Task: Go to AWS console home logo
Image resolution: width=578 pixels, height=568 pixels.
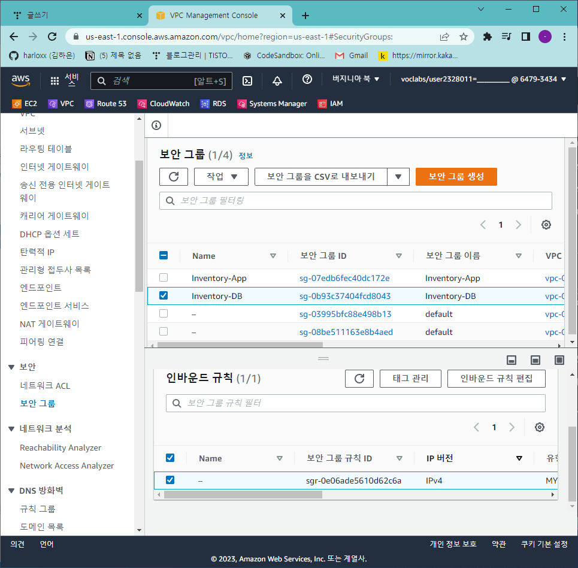Action: pos(20,80)
